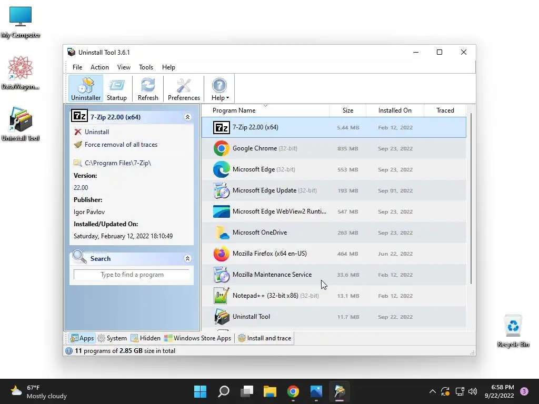539x404 pixels.
Task: Open the View menu
Action: [x=124, y=67]
